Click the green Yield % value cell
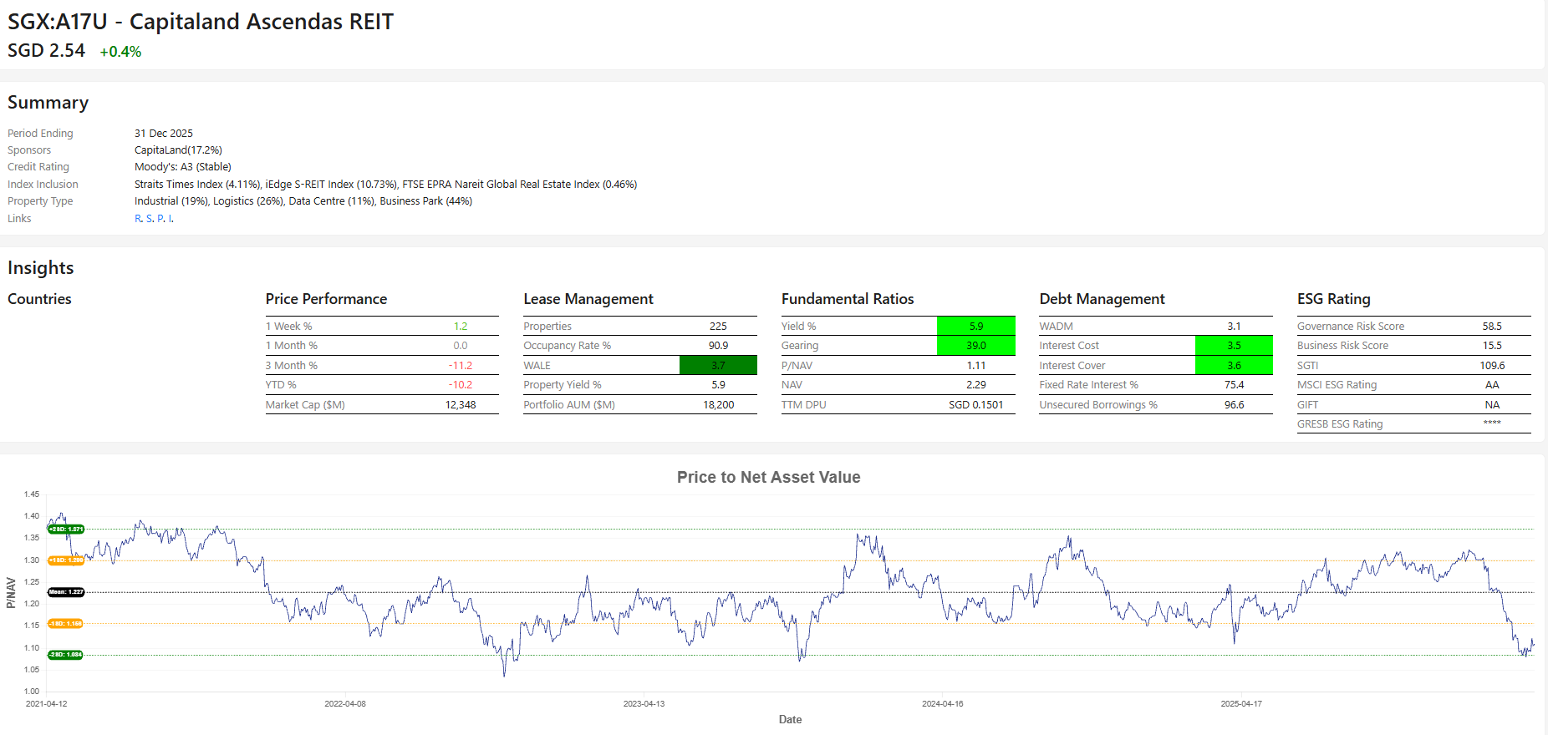Viewport: 1548px width, 735px height. click(x=975, y=326)
